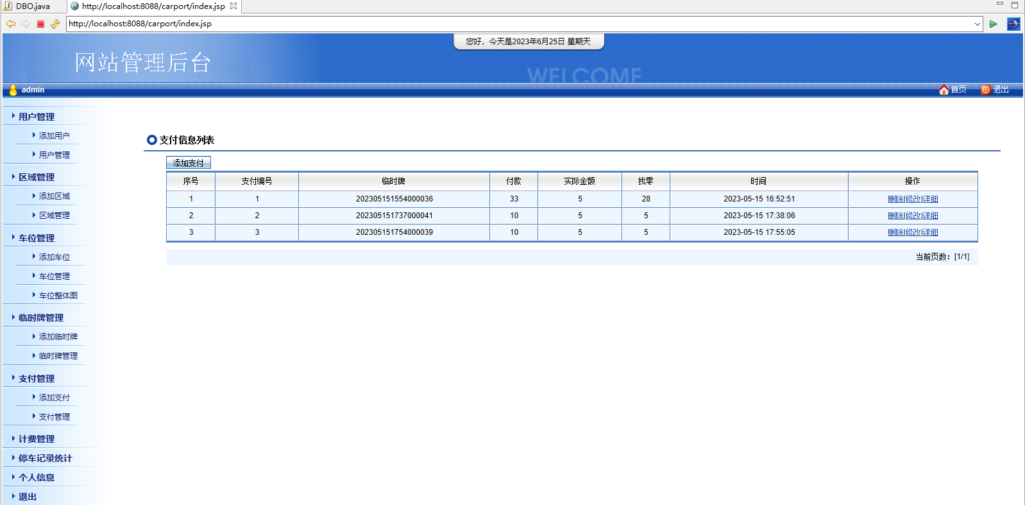
Task: Click the browser back arrow icon
Action: tap(10, 24)
